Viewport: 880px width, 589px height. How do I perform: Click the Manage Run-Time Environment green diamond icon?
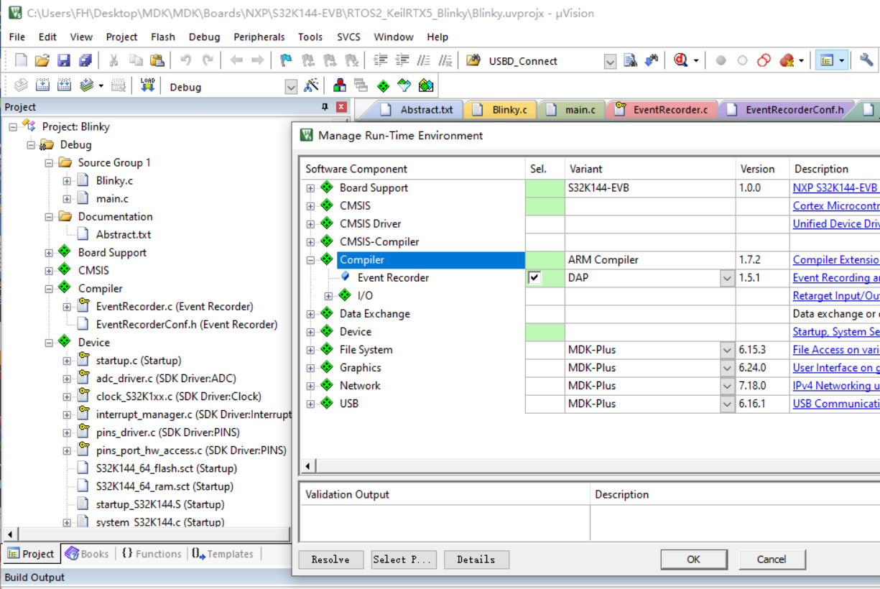tap(384, 86)
